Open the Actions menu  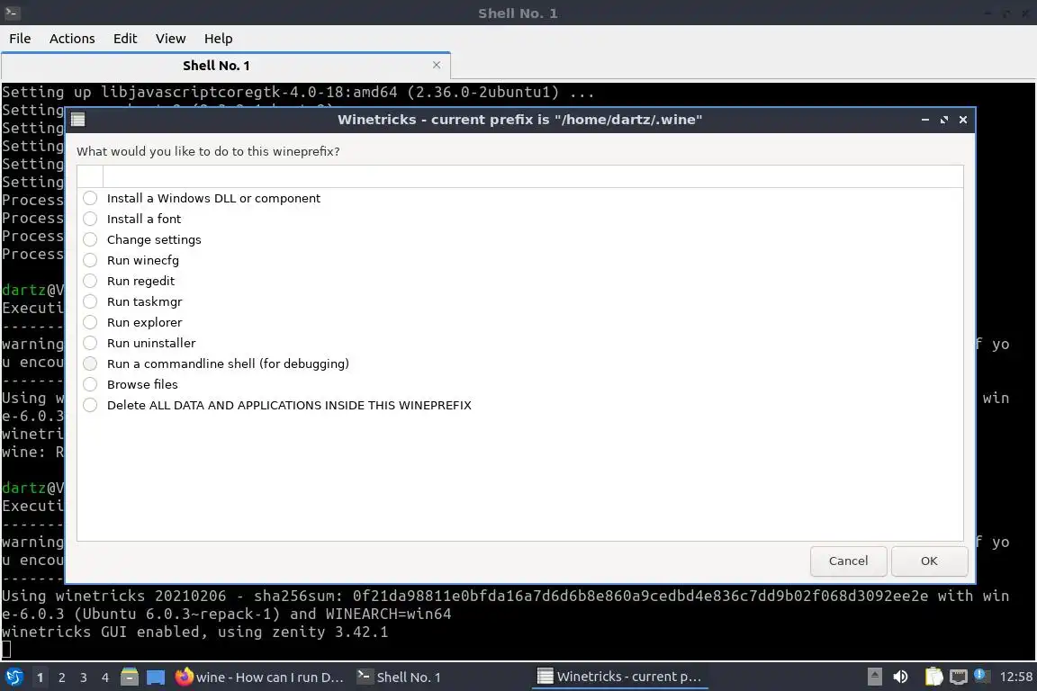pyautogui.click(x=72, y=39)
